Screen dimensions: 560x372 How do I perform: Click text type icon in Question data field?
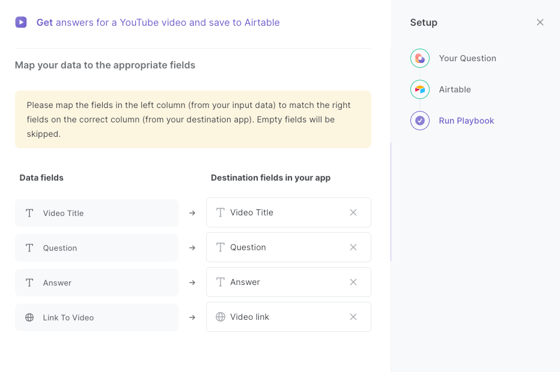[29, 248]
